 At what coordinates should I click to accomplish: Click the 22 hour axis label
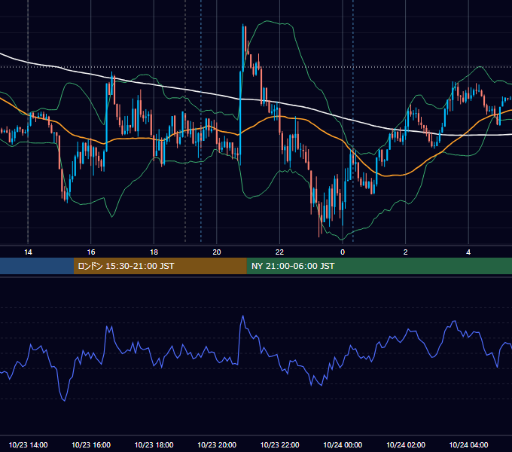279,252
